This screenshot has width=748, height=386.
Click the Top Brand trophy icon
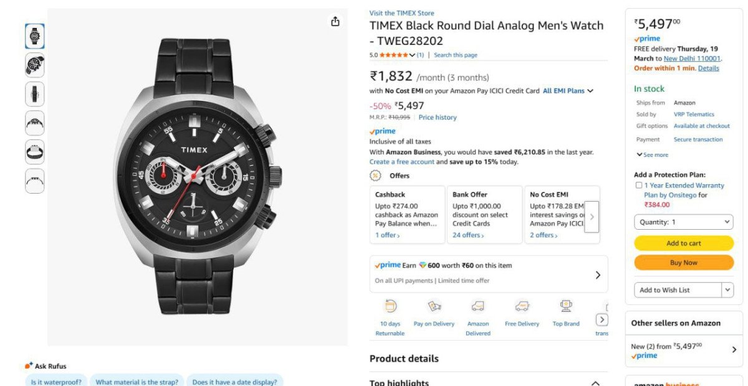click(x=565, y=305)
